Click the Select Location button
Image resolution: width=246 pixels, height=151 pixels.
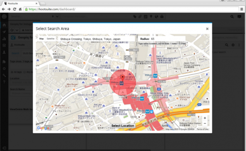click(x=123, y=126)
